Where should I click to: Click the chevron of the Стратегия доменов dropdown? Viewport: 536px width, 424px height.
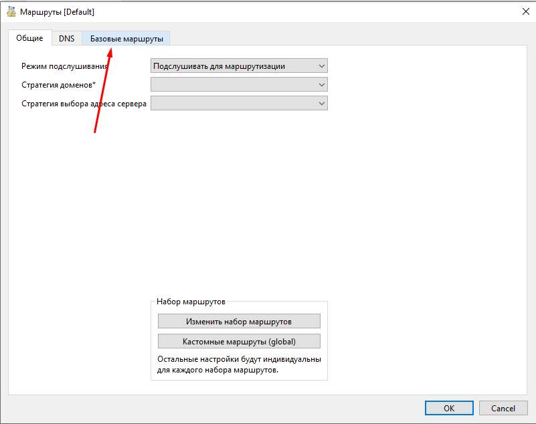[322, 84]
